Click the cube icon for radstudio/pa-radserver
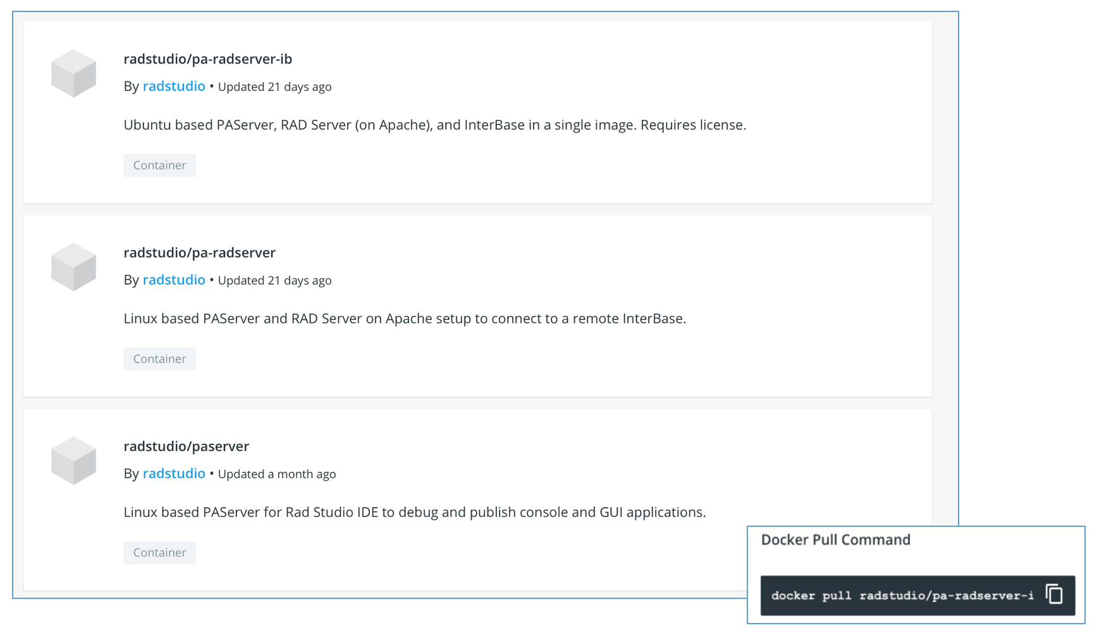1104x635 pixels. point(73,267)
